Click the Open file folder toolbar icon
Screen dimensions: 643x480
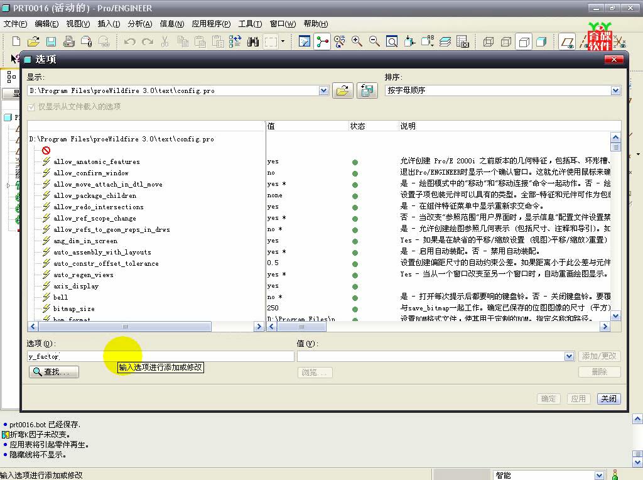(x=34, y=41)
